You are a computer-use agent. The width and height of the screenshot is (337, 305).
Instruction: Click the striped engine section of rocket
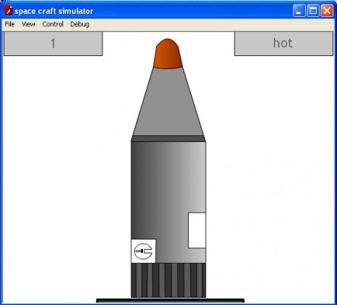(x=168, y=280)
